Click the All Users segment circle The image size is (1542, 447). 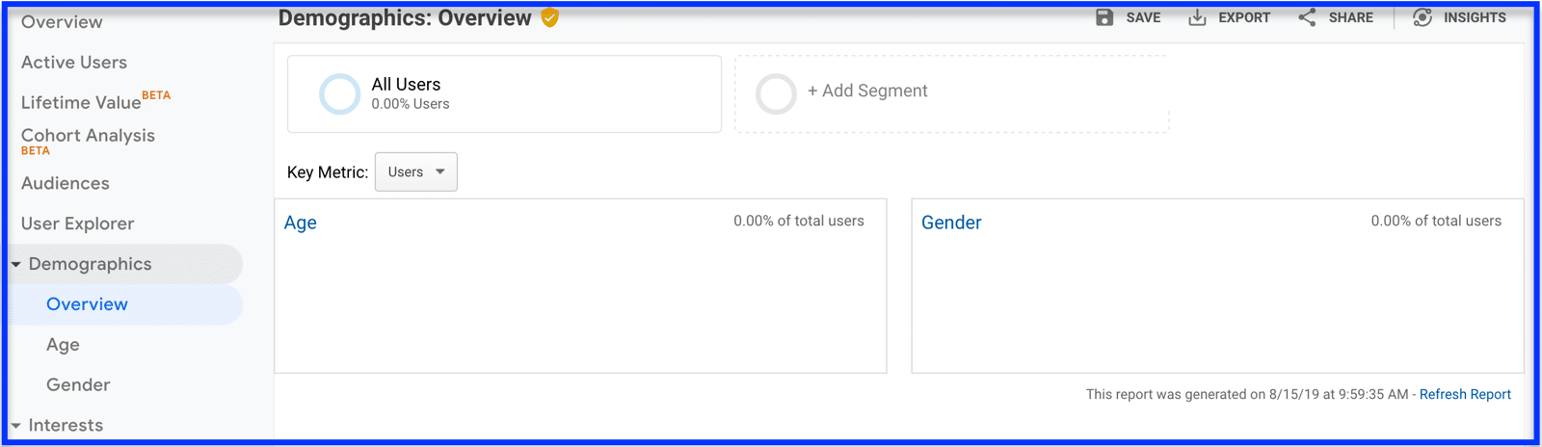point(339,94)
